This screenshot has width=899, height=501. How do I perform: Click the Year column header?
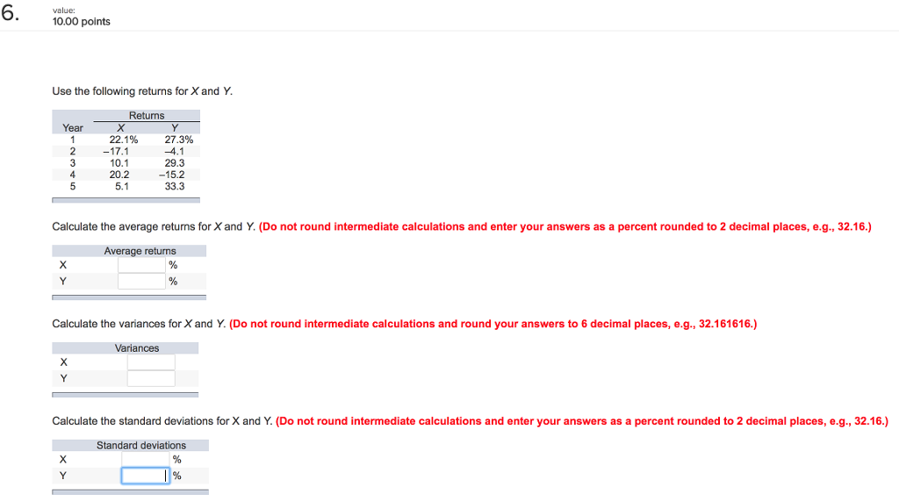73,128
